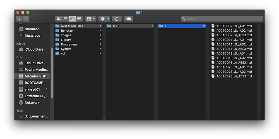Select Netzwerk in the sidebar
Image resolution: width=279 pixels, height=139 pixels.
pyautogui.click(x=32, y=103)
